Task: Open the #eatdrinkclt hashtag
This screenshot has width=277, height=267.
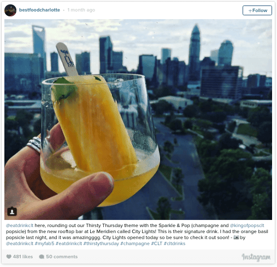Action: pyautogui.click(x=69, y=243)
